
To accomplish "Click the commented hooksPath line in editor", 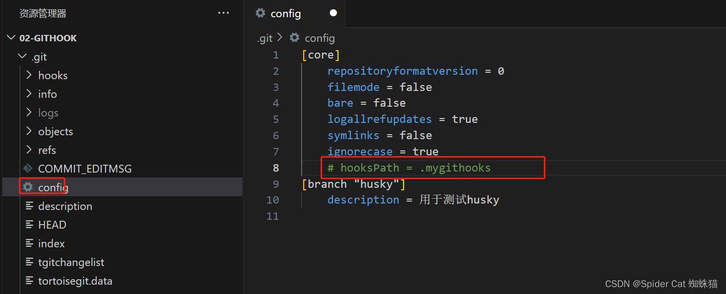I will pos(409,168).
